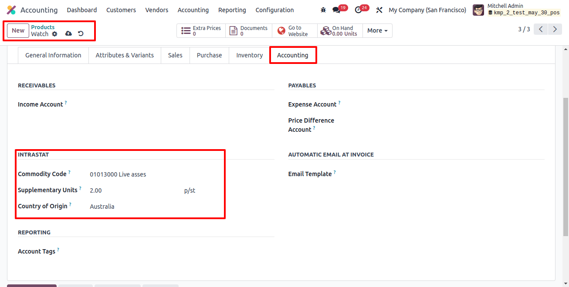Click the Go to Website button
Image resolution: width=569 pixels, height=287 pixels.
point(295,30)
